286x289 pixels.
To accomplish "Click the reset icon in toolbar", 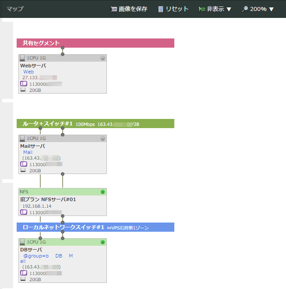I will pos(161,9).
